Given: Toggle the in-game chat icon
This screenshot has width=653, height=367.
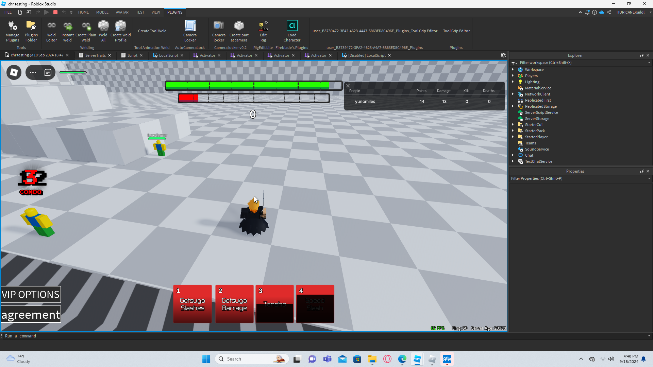Looking at the screenshot, I should click(x=48, y=72).
